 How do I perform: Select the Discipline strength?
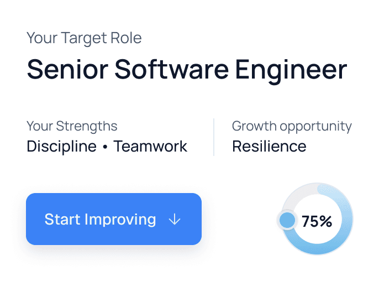pyautogui.click(x=61, y=147)
